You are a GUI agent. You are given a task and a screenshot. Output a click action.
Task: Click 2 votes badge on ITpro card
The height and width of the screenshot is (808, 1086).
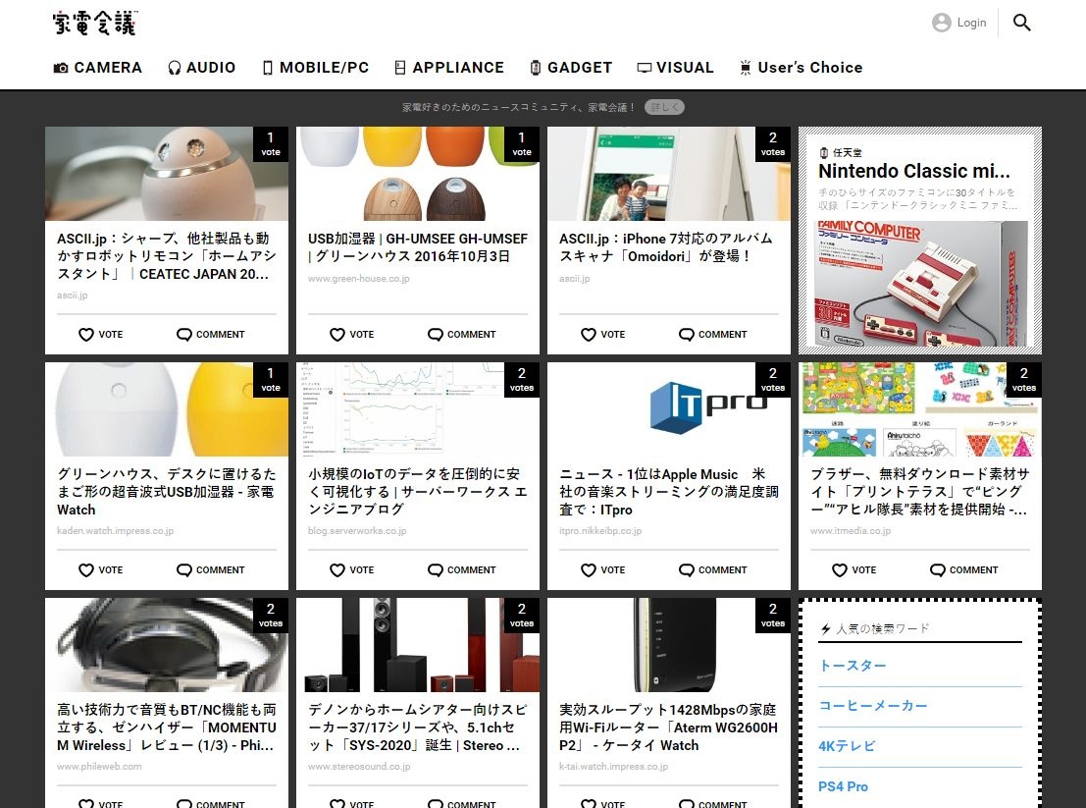coord(773,381)
